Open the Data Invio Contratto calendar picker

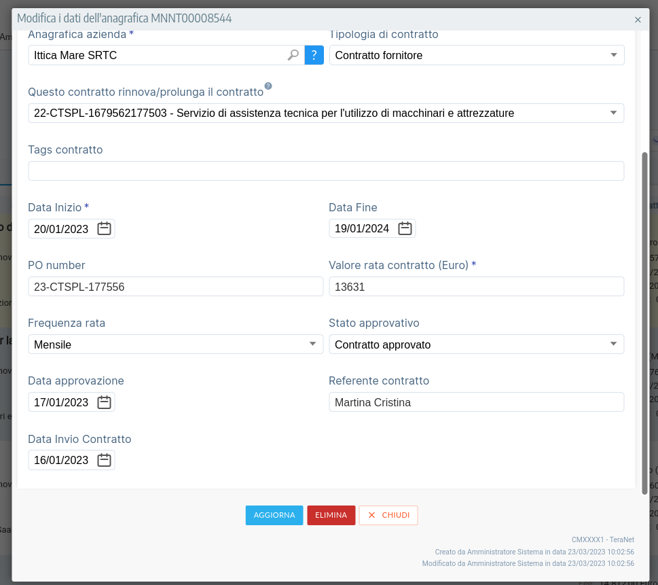(x=104, y=460)
